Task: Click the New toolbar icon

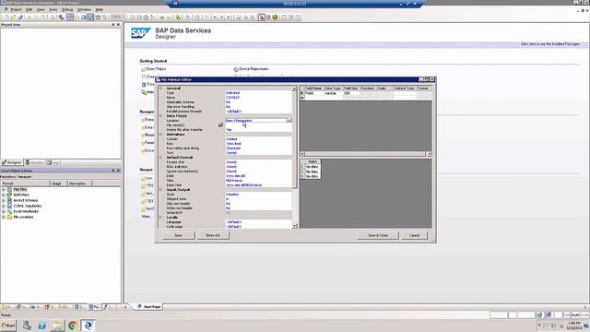Action: (6, 18)
